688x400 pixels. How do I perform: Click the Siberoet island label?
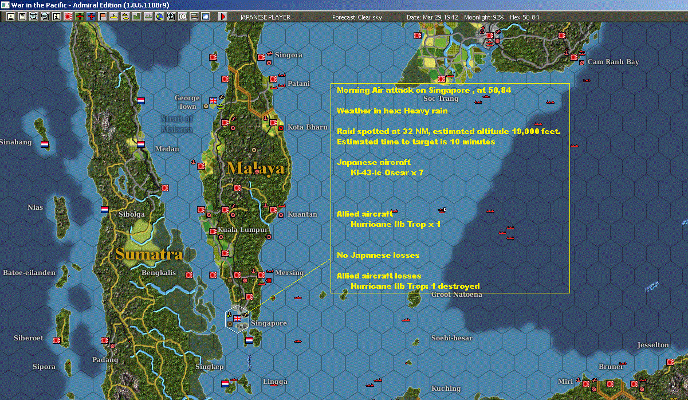tap(29, 338)
